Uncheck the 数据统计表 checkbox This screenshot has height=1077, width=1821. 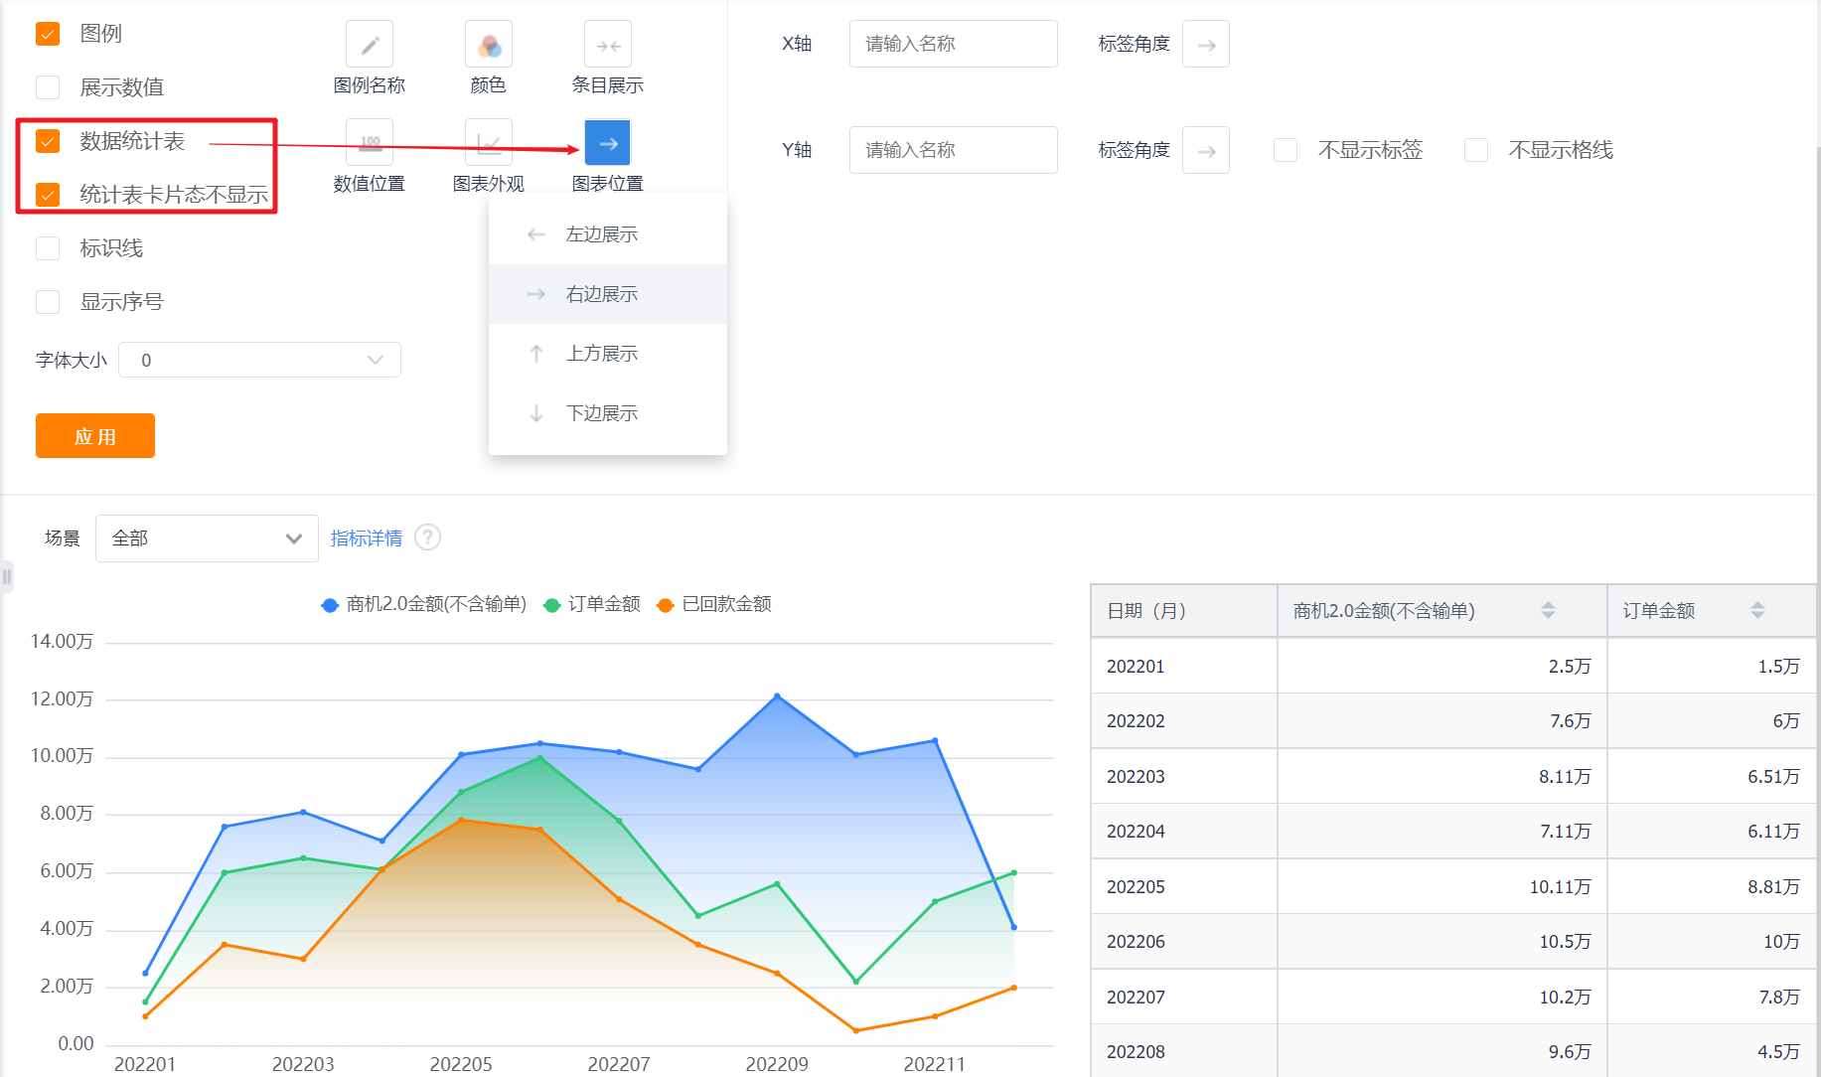[x=48, y=141]
